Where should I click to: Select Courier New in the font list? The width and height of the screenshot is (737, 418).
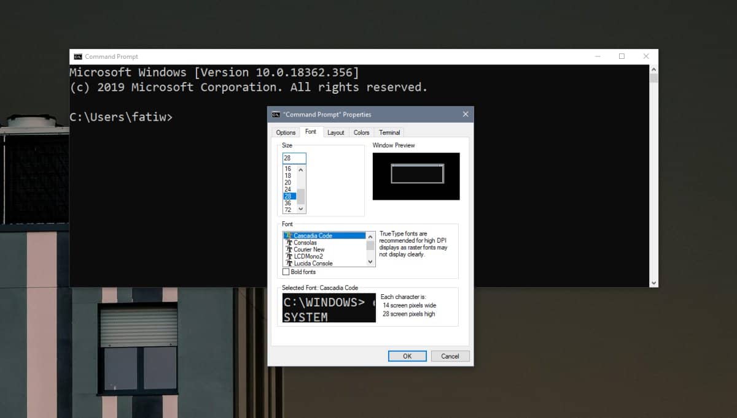click(325, 249)
